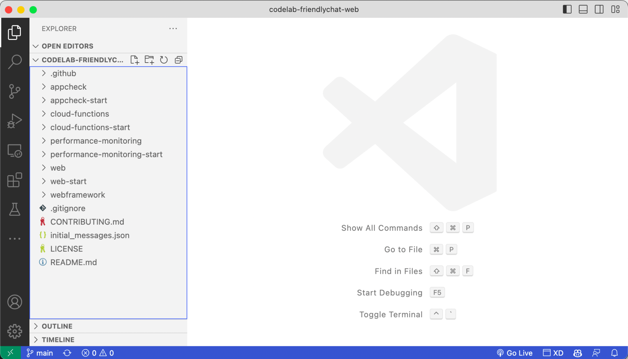Expand the appcheck folder
Viewport: 628px width, 359px height.
coord(108,87)
